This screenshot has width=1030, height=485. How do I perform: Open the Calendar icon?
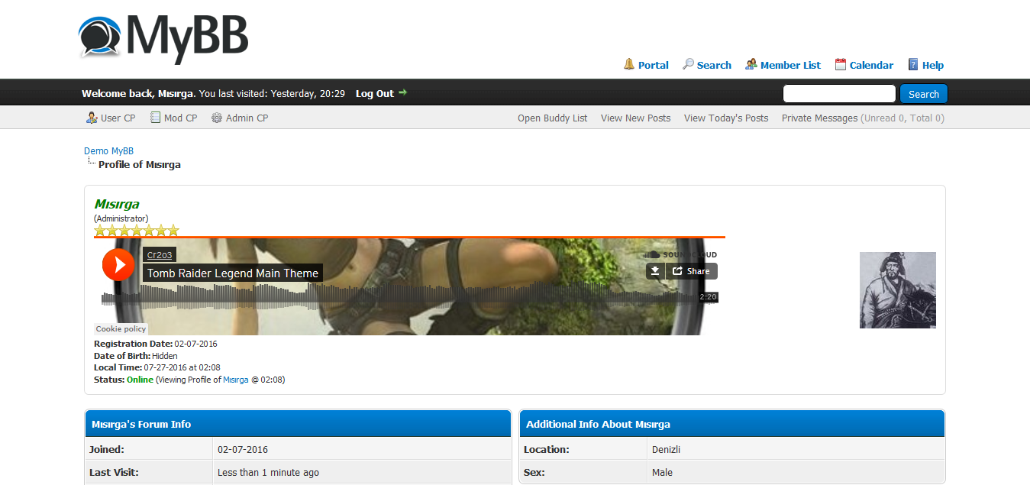click(x=841, y=65)
